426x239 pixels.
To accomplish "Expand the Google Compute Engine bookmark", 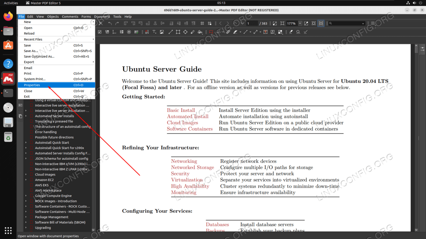I will tap(26, 196).
